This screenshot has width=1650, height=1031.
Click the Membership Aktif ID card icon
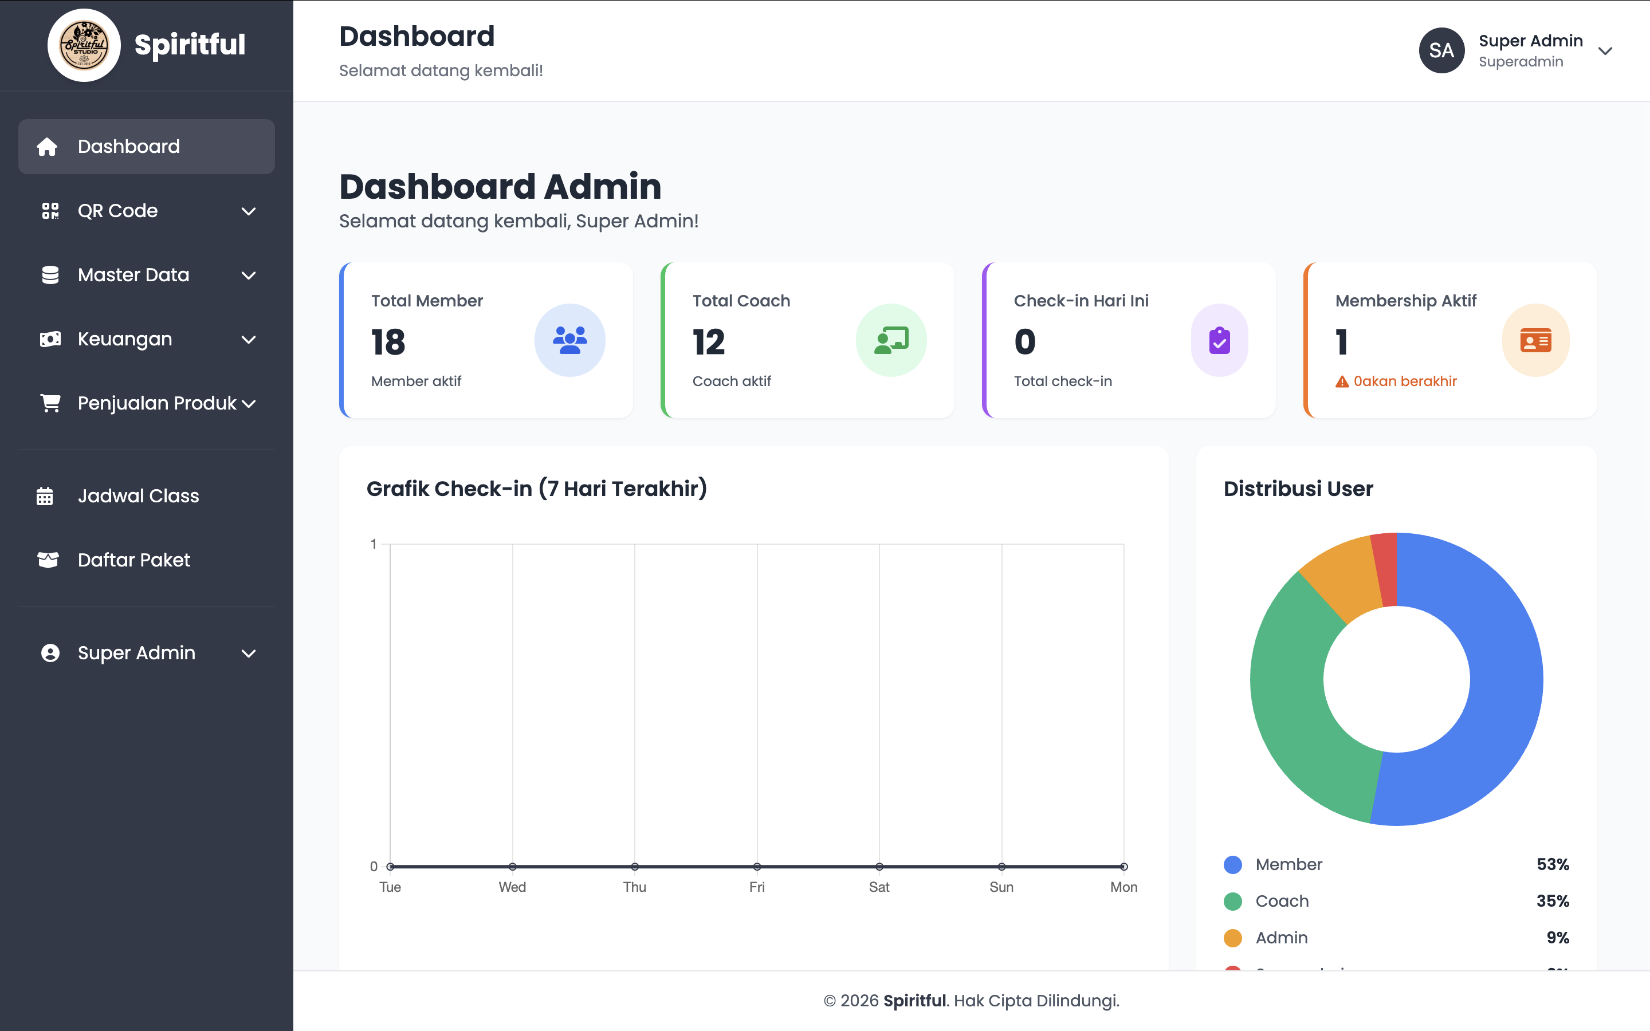pyautogui.click(x=1535, y=340)
